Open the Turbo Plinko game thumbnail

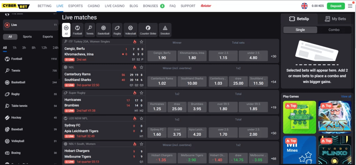(335, 150)
